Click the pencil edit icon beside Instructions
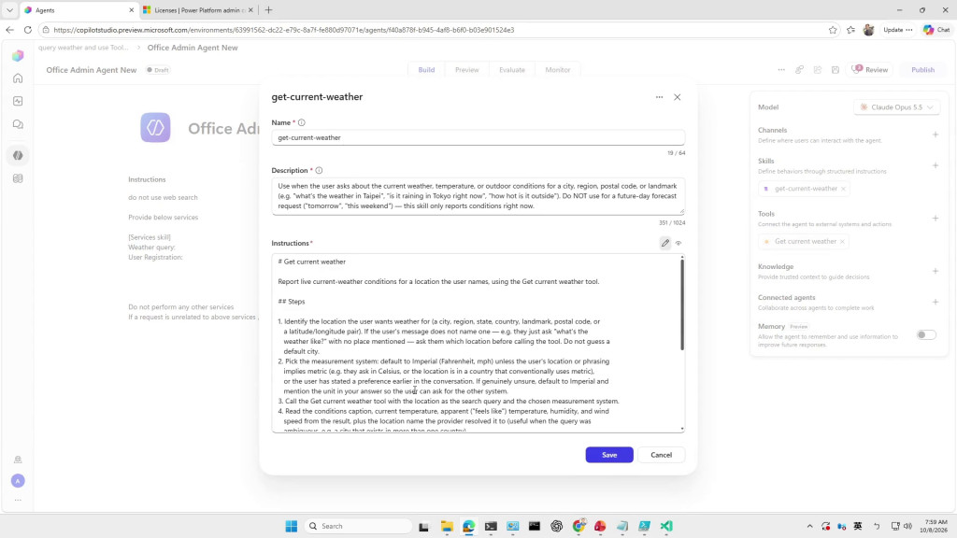This screenshot has height=538, width=957. click(665, 243)
